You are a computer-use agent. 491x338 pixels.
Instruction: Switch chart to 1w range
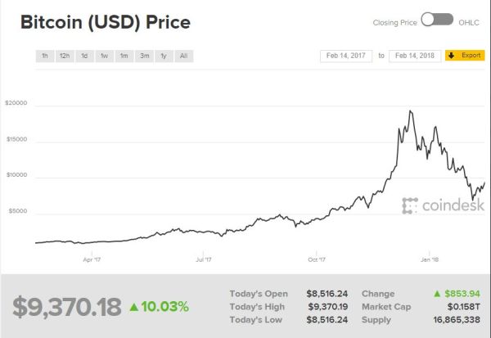pos(104,56)
